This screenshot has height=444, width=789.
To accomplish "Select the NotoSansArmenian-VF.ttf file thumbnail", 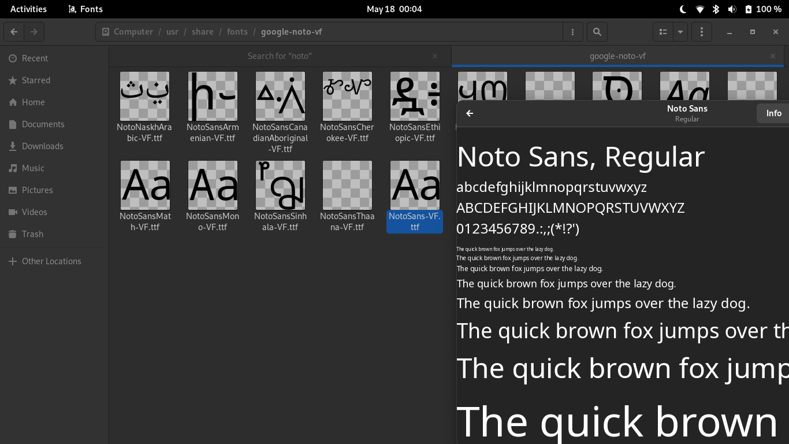I will pos(213,96).
